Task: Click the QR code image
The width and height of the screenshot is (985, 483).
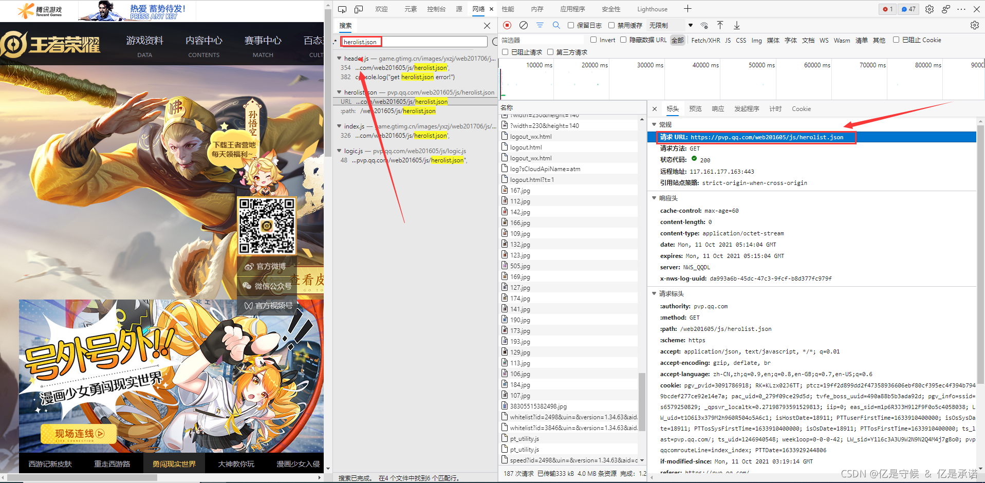Action: [267, 226]
